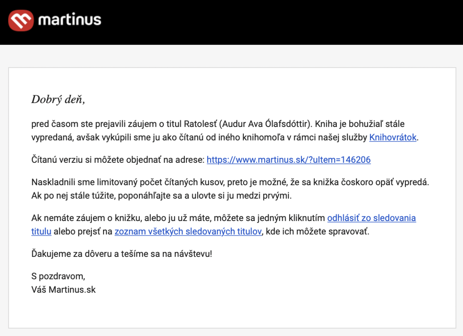Click 'odhlásiť zo sledovania' unsubscribe link
This screenshot has height=336, width=463.
[x=371, y=218]
